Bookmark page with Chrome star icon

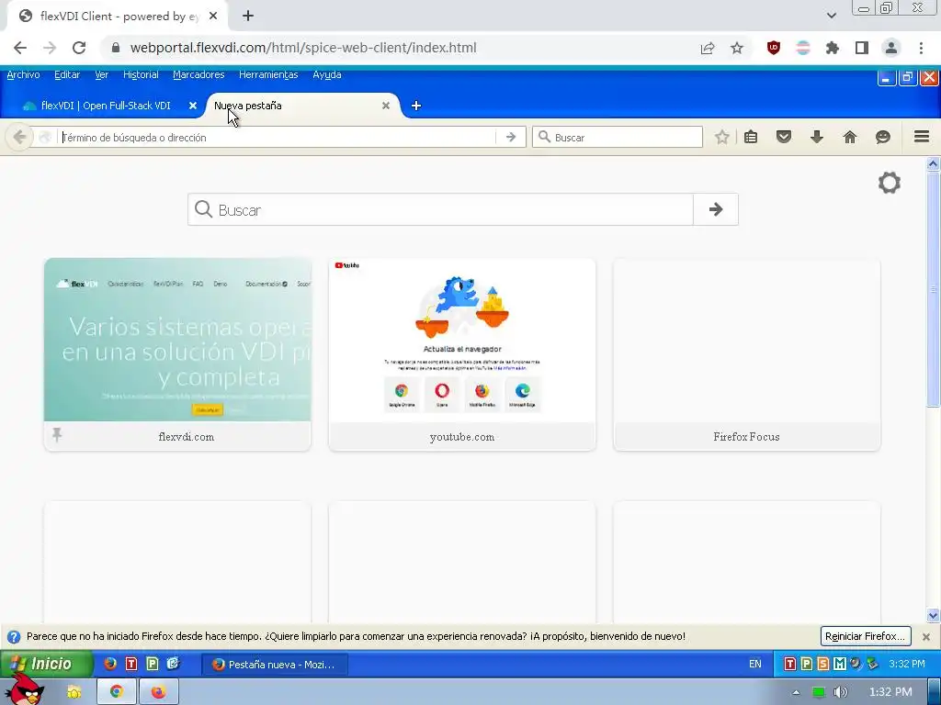click(737, 48)
